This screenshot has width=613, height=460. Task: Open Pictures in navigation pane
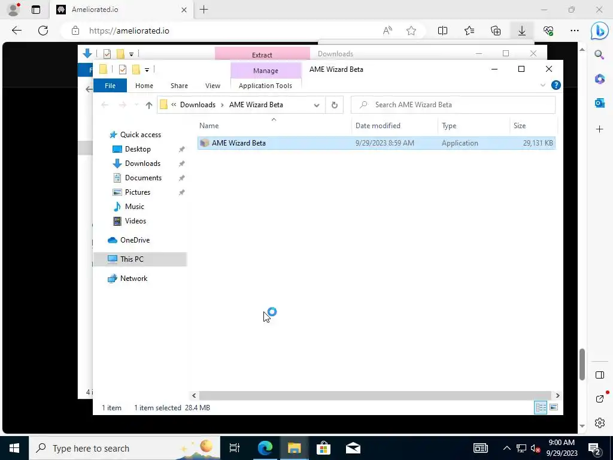(x=138, y=192)
